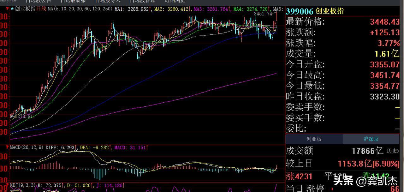
Task: Click the 涨 4231 advancing count
Action: click(x=299, y=176)
